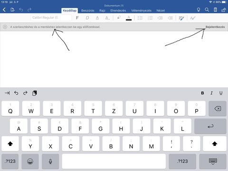The image size is (228, 171).
Task: Open paragraph formatting options icon
Action: pos(181,18)
